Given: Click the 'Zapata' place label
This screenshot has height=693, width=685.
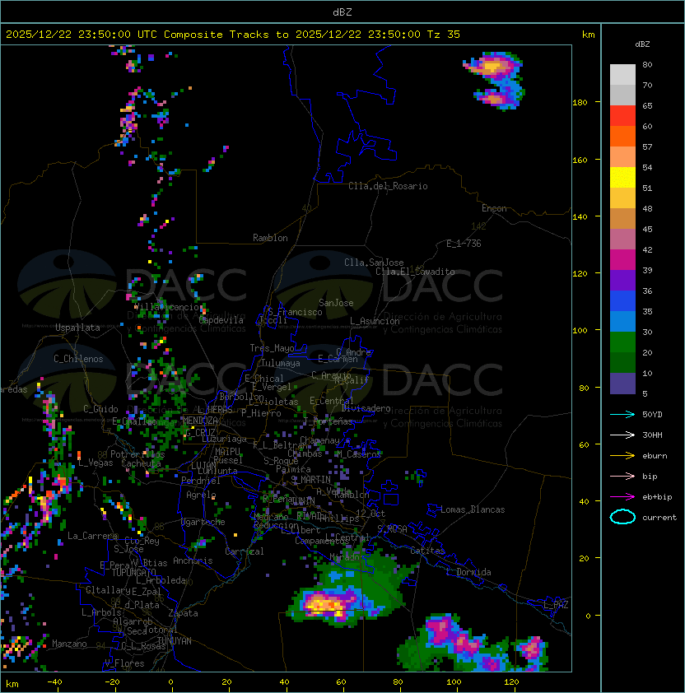Looking at the screenshot, I should [x=183, y=613].
